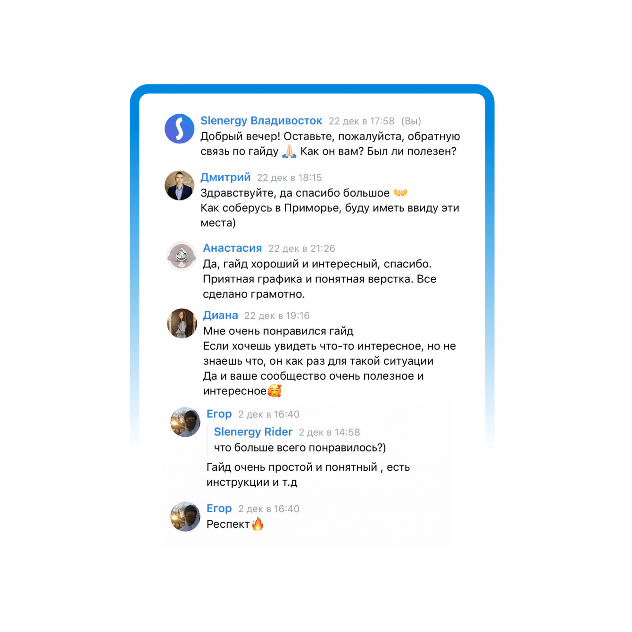Click the Slenergy Владивосток logo avatar
The height and width of the screenshot is (632, 632).
pyautogui.click(x=179, y=129)
